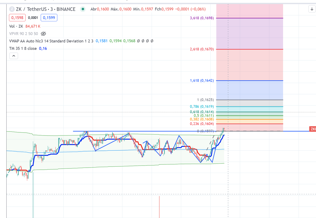Screen dimensions: 316x218
Task: Click the red ZK price label on the right edge
Action: 313,129
